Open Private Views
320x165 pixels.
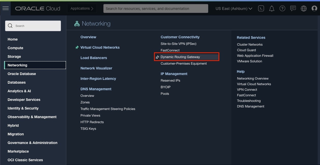click(90, 115)
